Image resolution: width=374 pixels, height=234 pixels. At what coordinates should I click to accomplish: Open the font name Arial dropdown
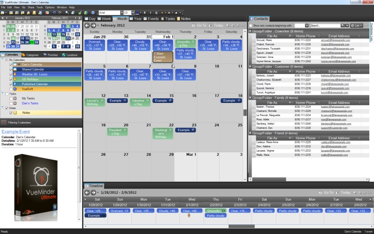[122, 13]
